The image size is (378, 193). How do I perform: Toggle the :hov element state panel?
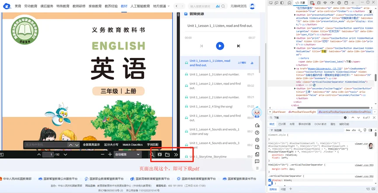click(x=348, y=130)
